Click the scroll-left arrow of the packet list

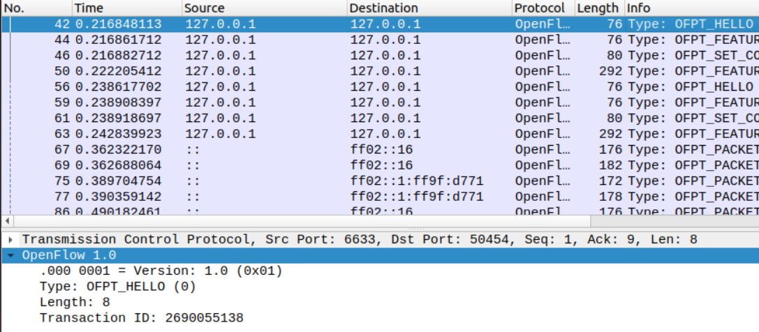(6, 221)
